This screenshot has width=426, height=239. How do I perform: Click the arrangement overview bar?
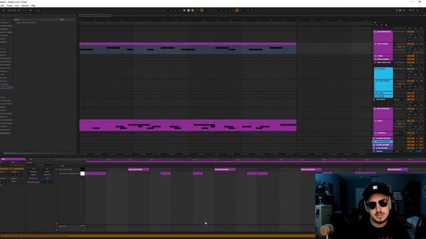tap(95, 15)
